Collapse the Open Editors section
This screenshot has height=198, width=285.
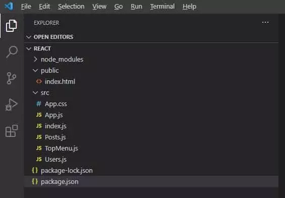coord(29,37)
